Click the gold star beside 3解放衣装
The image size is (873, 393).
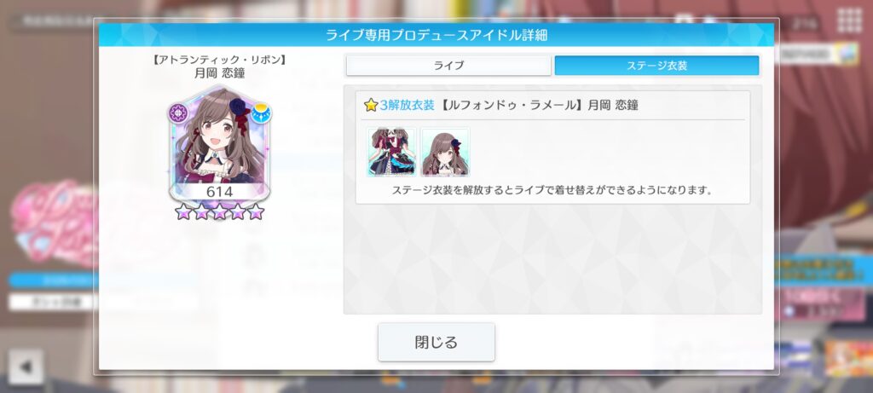pos(371,105)
